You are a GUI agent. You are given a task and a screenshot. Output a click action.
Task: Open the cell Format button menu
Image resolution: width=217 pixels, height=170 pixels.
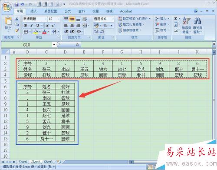(162, 30)
